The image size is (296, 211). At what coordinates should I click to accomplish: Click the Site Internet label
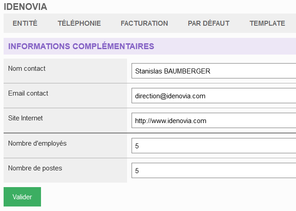coord(26,118)
